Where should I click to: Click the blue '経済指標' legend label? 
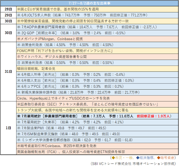coord(146,158)
